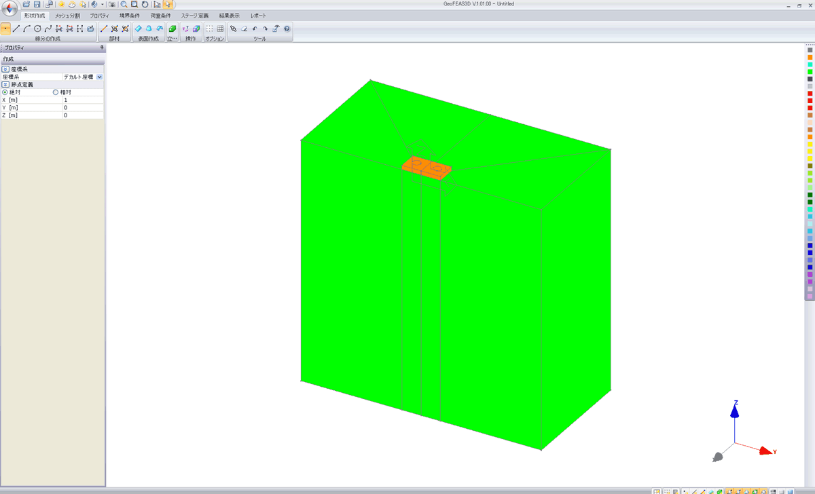Open the 荷重条件 tab
Image resolution: width=815 pixels, height=494 pixels.
tap(160, 15)
